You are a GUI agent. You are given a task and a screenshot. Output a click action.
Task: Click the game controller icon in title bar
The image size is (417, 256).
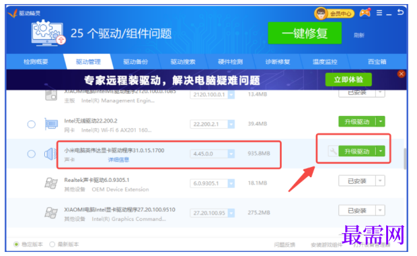(365, 13)
